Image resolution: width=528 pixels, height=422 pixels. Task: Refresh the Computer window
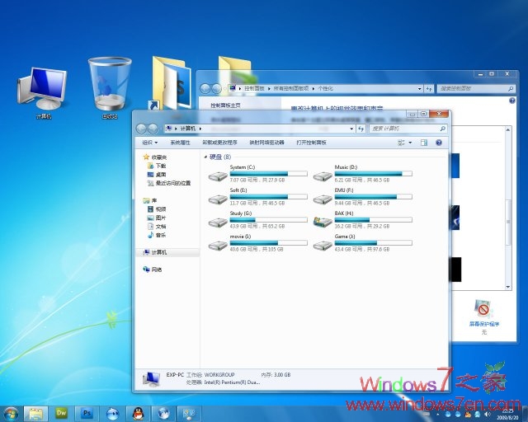(361, 129)
